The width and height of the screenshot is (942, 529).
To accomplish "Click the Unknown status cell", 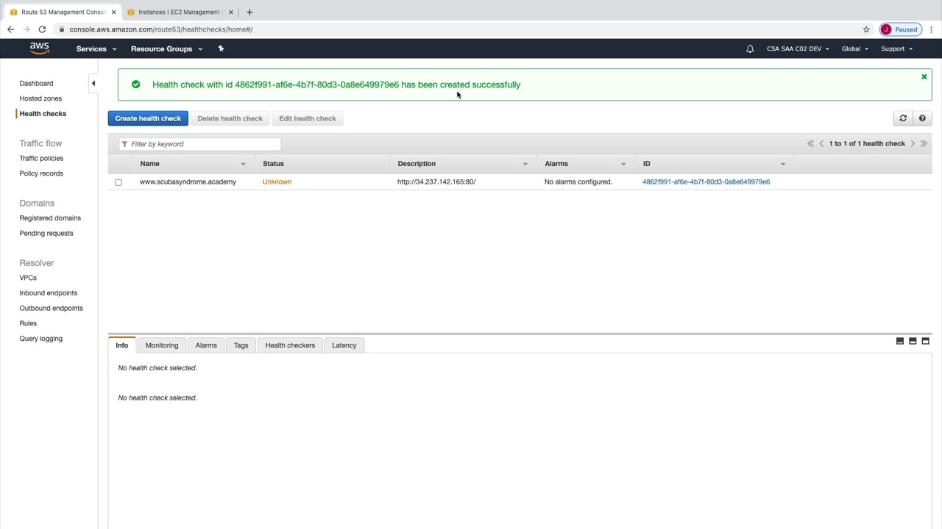I will point(277,181).
